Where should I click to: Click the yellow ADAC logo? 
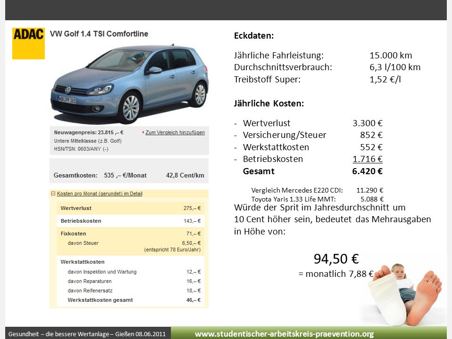pyautogui.click(x=28, y=43)
